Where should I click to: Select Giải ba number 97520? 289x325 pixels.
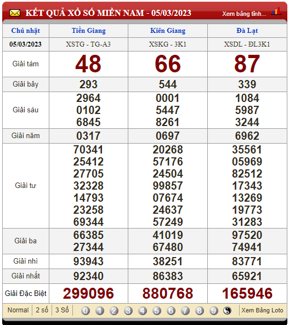click(247, 235)
